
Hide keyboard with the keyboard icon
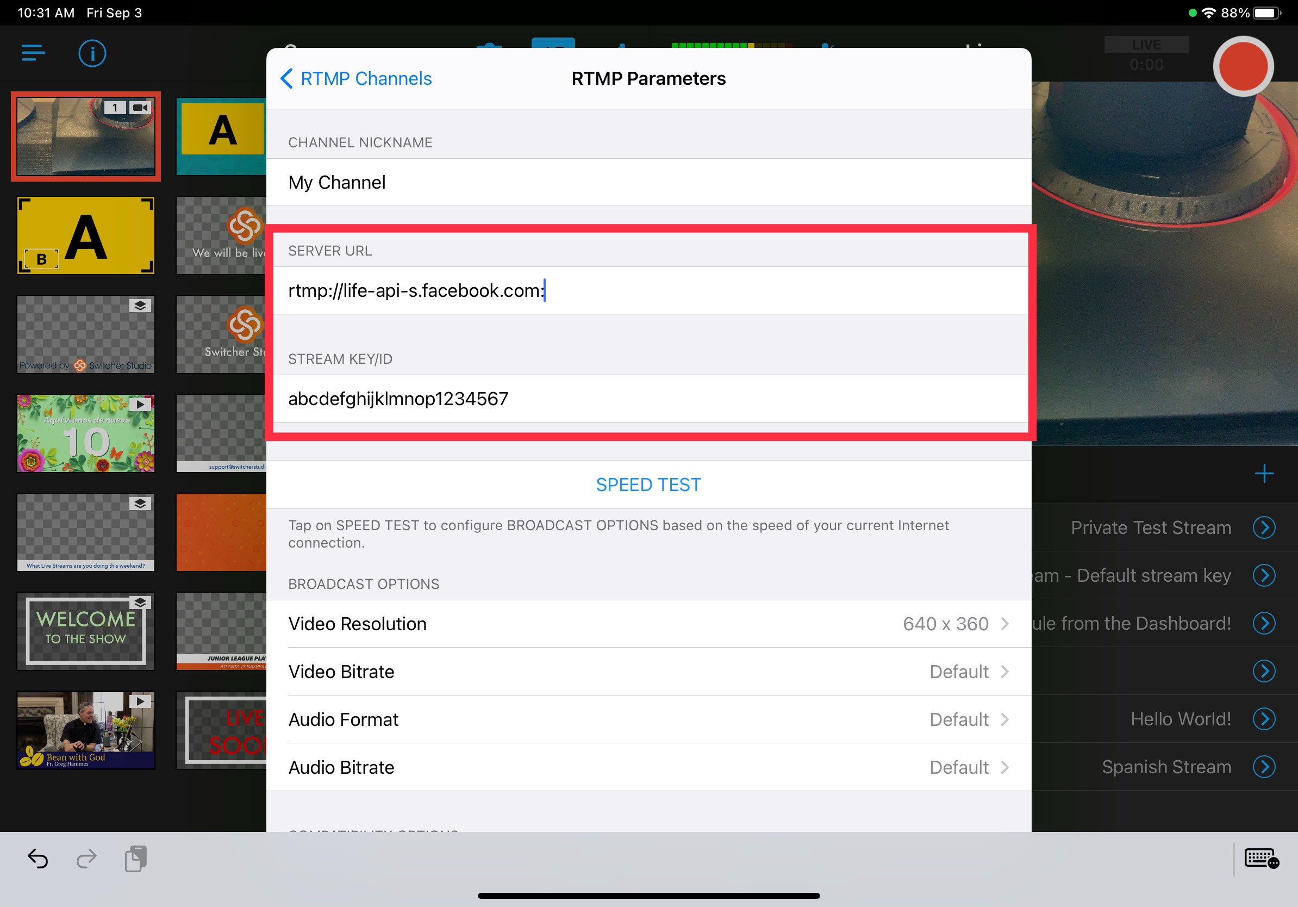(x=1262, y=859)
